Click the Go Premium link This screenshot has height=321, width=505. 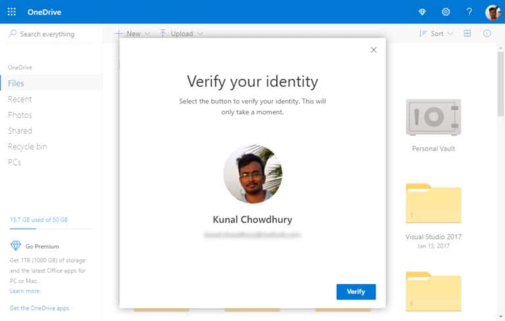(x=42, y=246)
